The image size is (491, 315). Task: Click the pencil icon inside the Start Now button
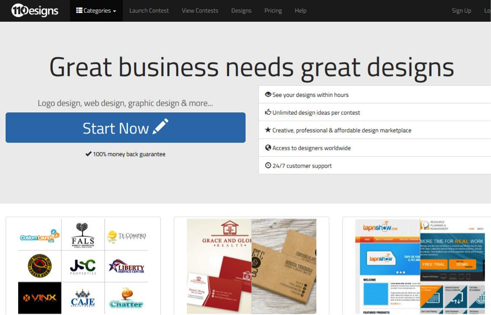(x=161, y=128)
